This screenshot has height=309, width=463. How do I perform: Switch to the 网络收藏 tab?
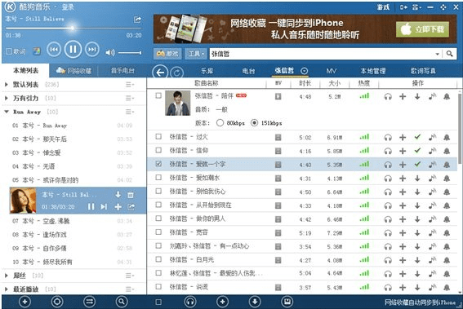pyautogui.click(x=73, y=70)
